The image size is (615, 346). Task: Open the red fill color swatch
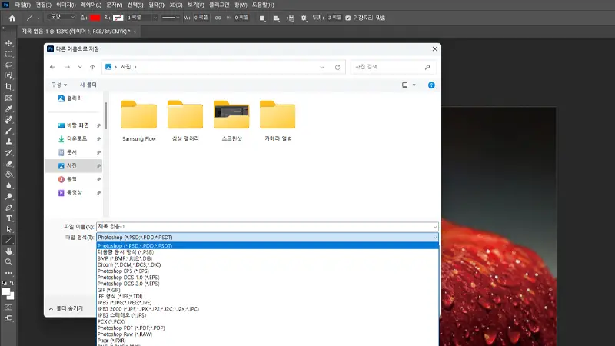[x=95, y=18]
